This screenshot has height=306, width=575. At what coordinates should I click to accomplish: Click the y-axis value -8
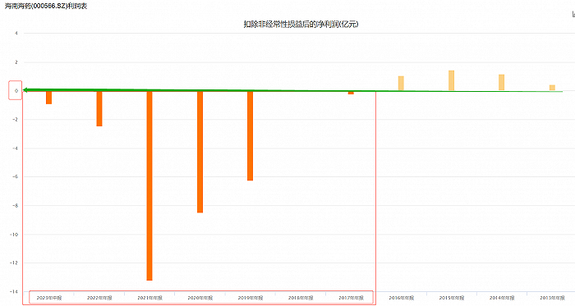pos(15,206)
